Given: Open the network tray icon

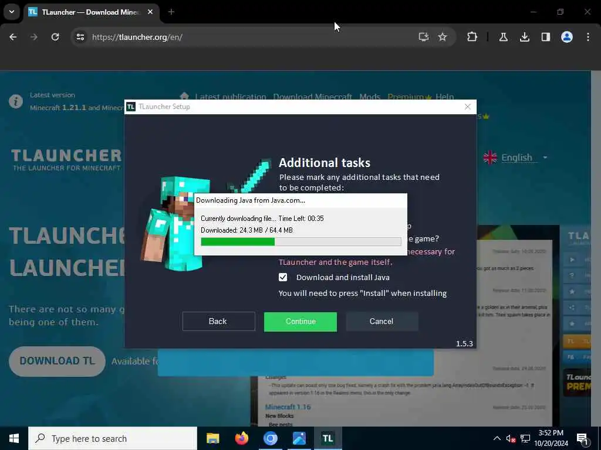Looking at the screenshot, I should click(525, 438).
